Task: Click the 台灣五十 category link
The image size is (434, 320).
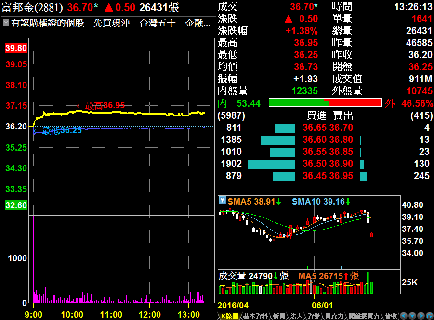Action: click(158, 23)
